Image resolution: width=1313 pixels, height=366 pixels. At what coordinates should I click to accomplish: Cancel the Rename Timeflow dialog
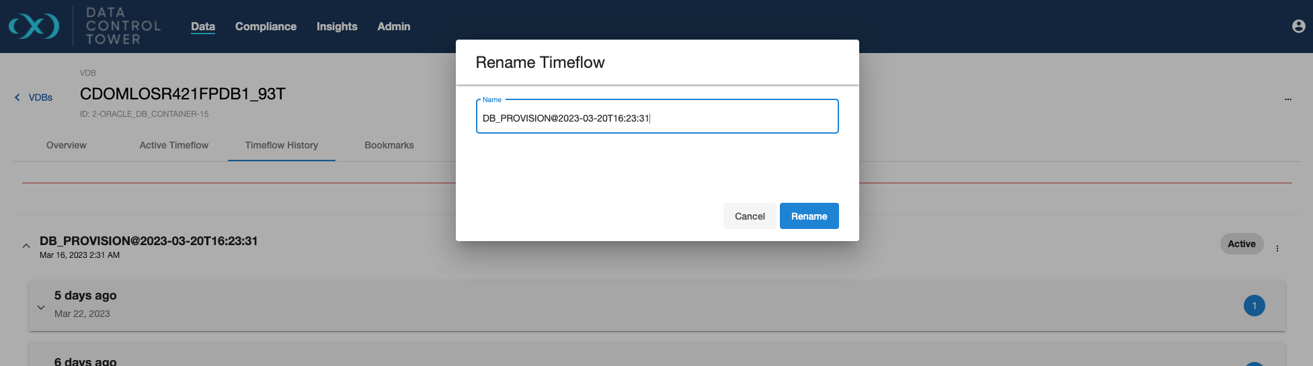pos(749,216)
